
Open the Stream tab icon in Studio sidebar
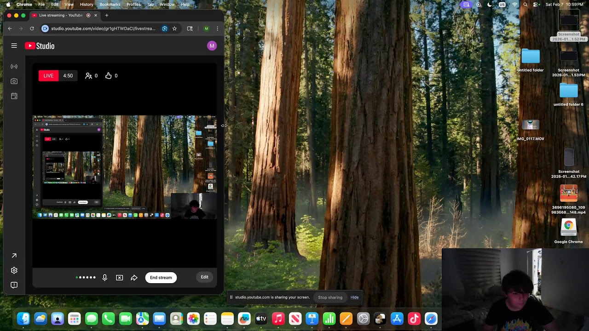14,67
